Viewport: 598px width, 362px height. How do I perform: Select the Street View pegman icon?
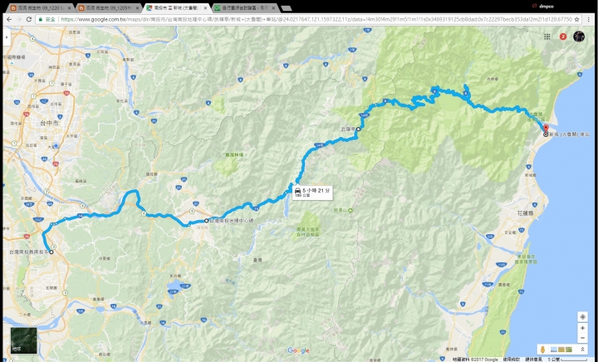click(542, 350)
